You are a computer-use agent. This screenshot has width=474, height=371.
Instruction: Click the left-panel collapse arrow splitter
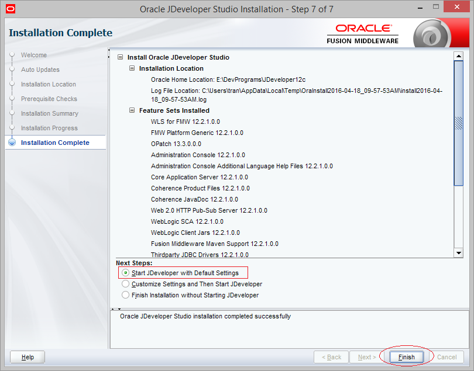click(x=108, y=54)
